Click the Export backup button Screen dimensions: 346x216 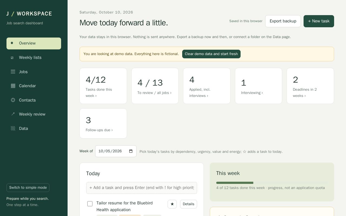point(283,21)
